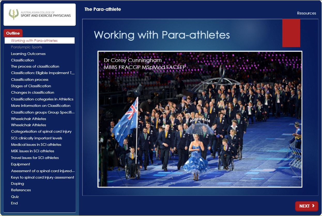
Task: Open the Paralympic Sports slide
Action: (27, 47)
